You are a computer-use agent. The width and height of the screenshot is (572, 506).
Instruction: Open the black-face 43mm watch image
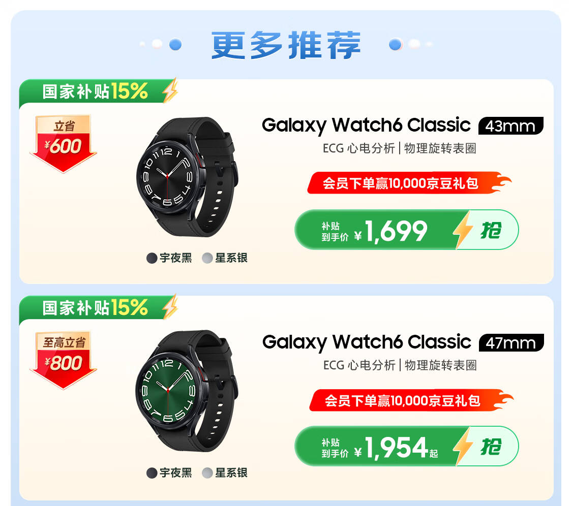[x=187, y=177]
